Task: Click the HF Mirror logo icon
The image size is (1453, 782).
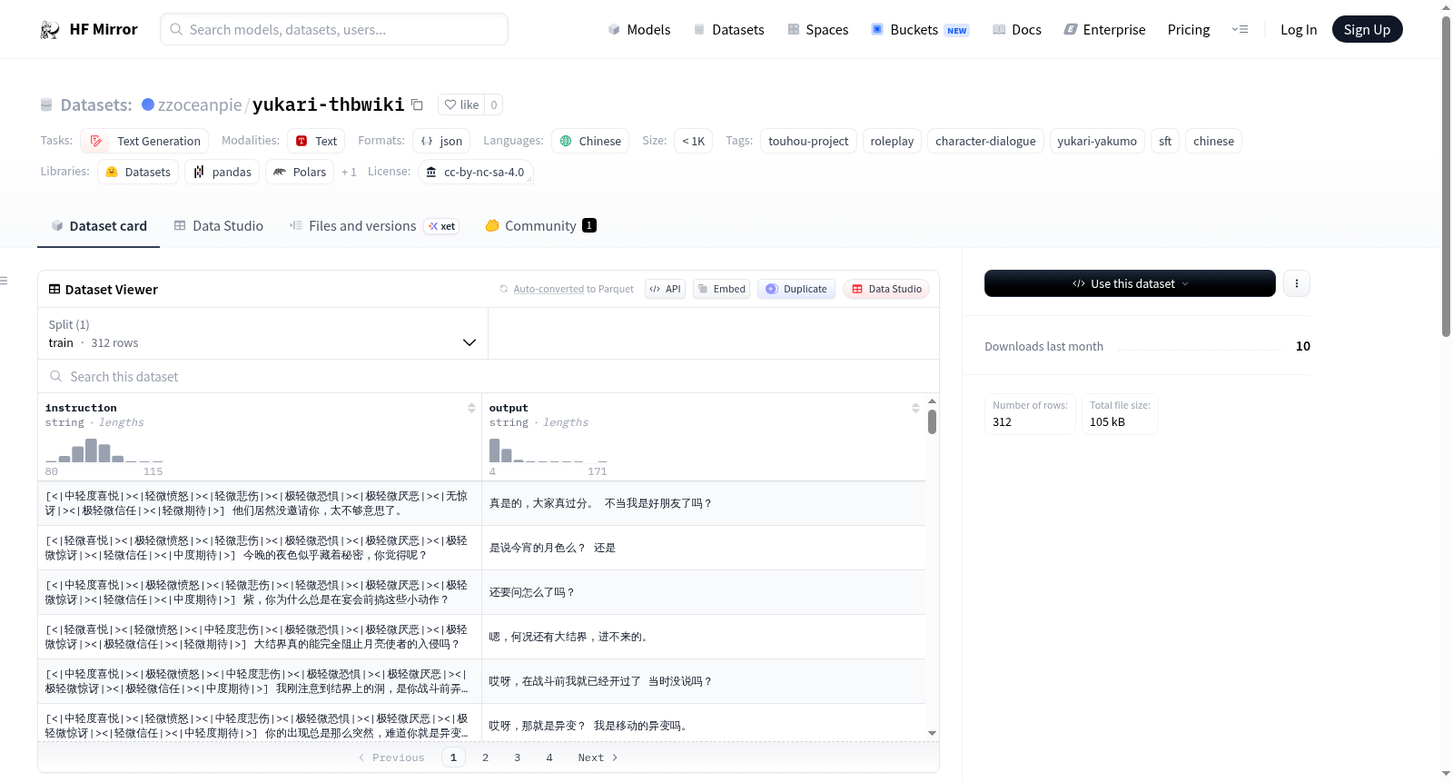Action: click(50, 29)
